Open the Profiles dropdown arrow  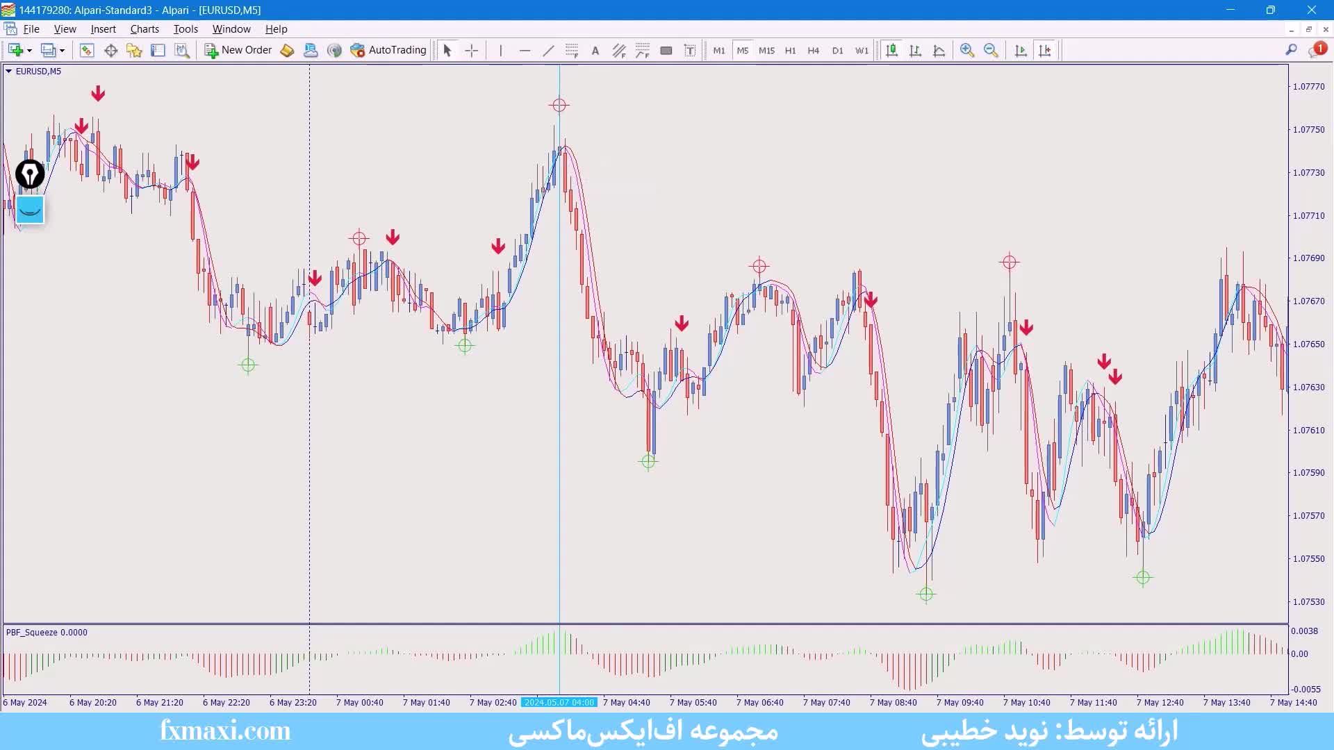[62, 51]
